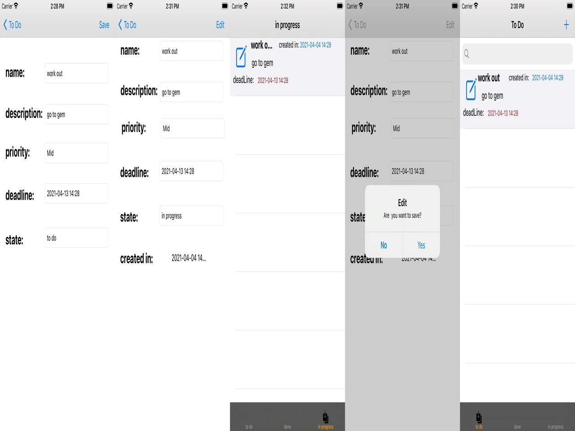The width and height of the screenshot is (575, 431).
Task: Open the state field showing 'in progress'
Action: [191, 216]
